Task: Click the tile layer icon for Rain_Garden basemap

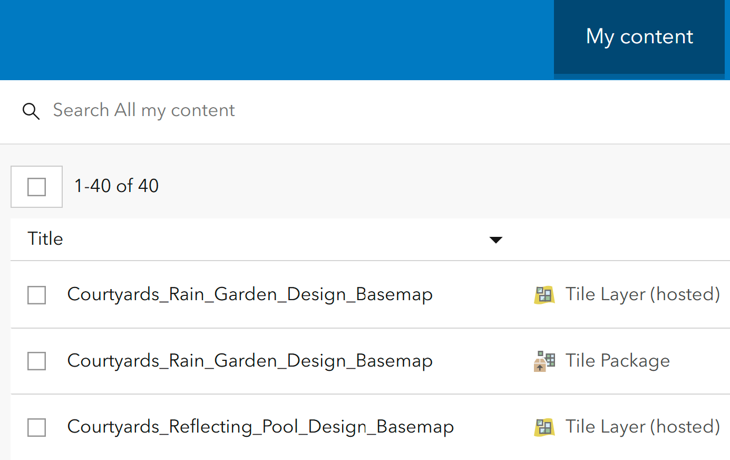Action: [x=544, y=295]
